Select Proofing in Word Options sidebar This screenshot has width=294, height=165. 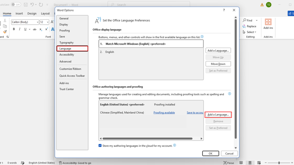coord(72,30)
